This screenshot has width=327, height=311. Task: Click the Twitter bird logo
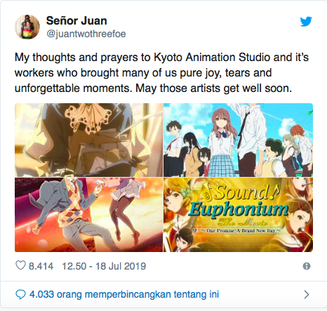tap(306, 22)
